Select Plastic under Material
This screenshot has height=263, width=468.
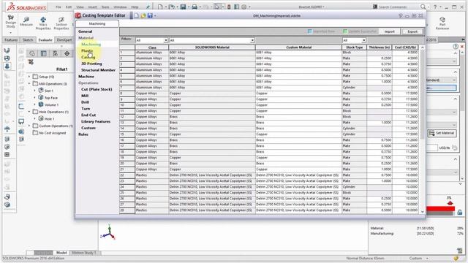pyautogui.click(x=87, y=50)
